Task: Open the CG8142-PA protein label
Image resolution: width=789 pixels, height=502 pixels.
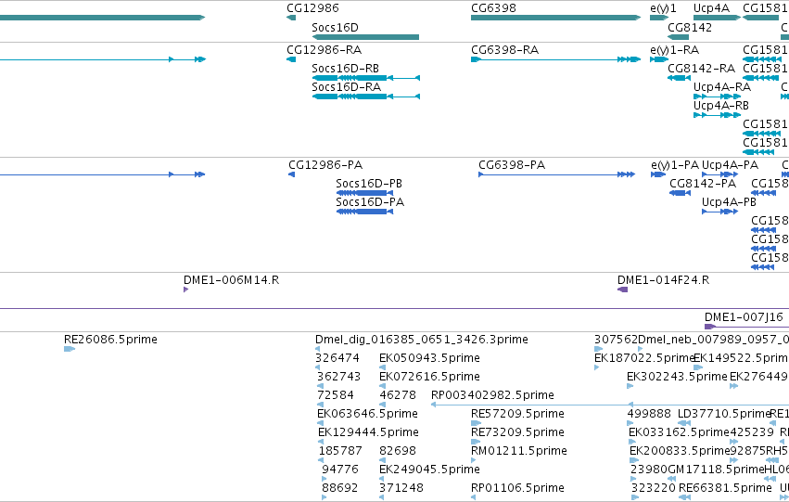Action: pos(703,184)
